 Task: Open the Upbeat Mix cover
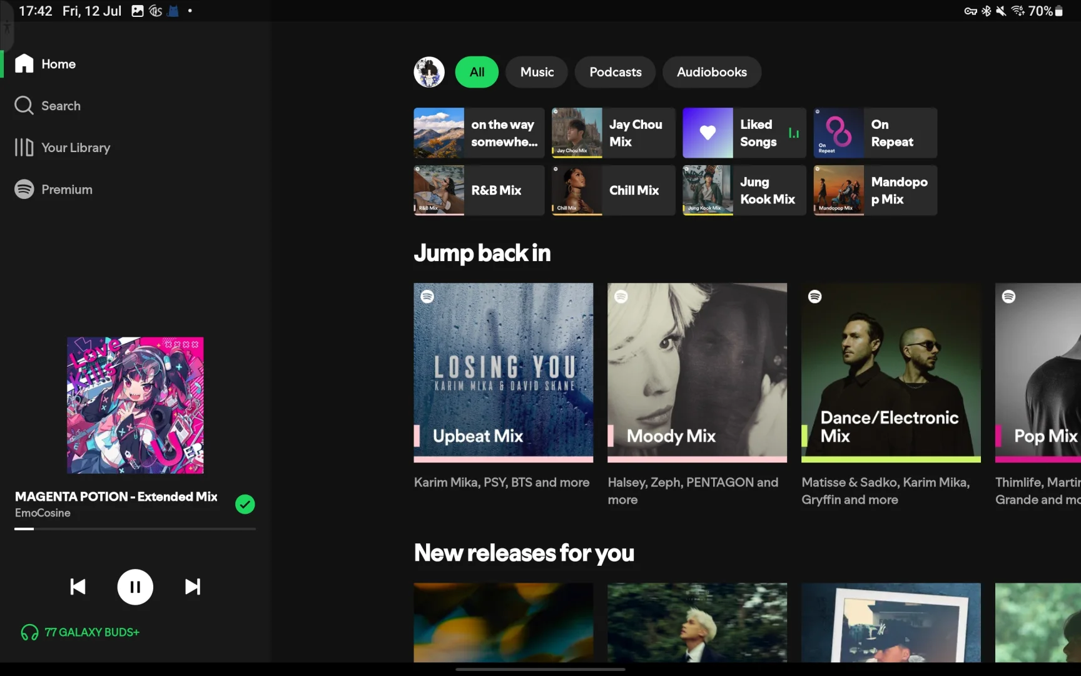pos(504,372)
